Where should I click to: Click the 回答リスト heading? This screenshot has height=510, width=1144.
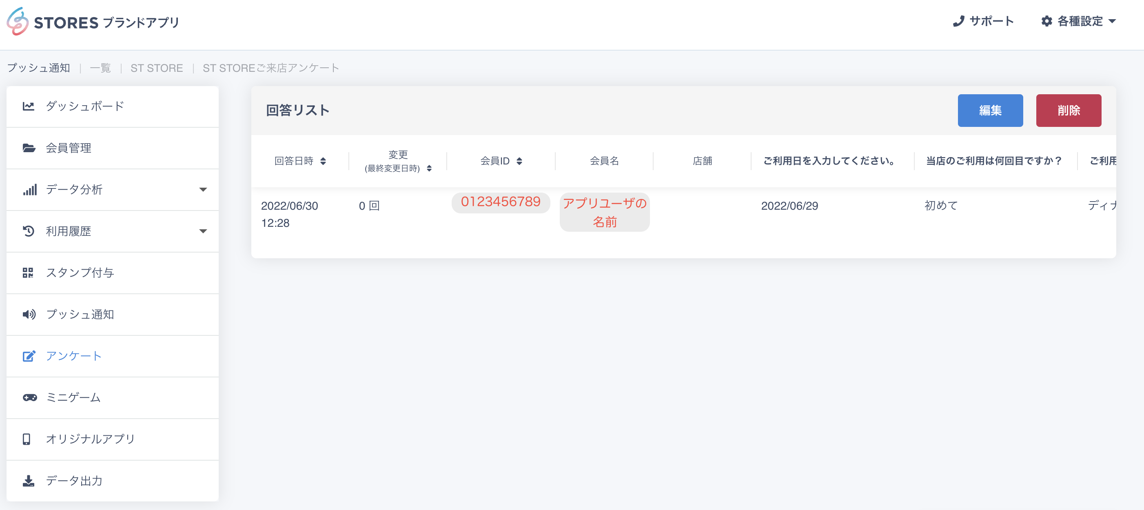297,110
